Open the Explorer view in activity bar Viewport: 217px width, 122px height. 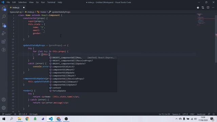point(4,8)
